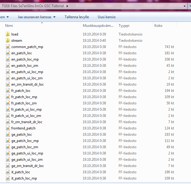The height and width of the screenshot is (184, 191).
Task: Click the ge_zm_transit_dr_loc file name
Action: [x=27, y=166]
